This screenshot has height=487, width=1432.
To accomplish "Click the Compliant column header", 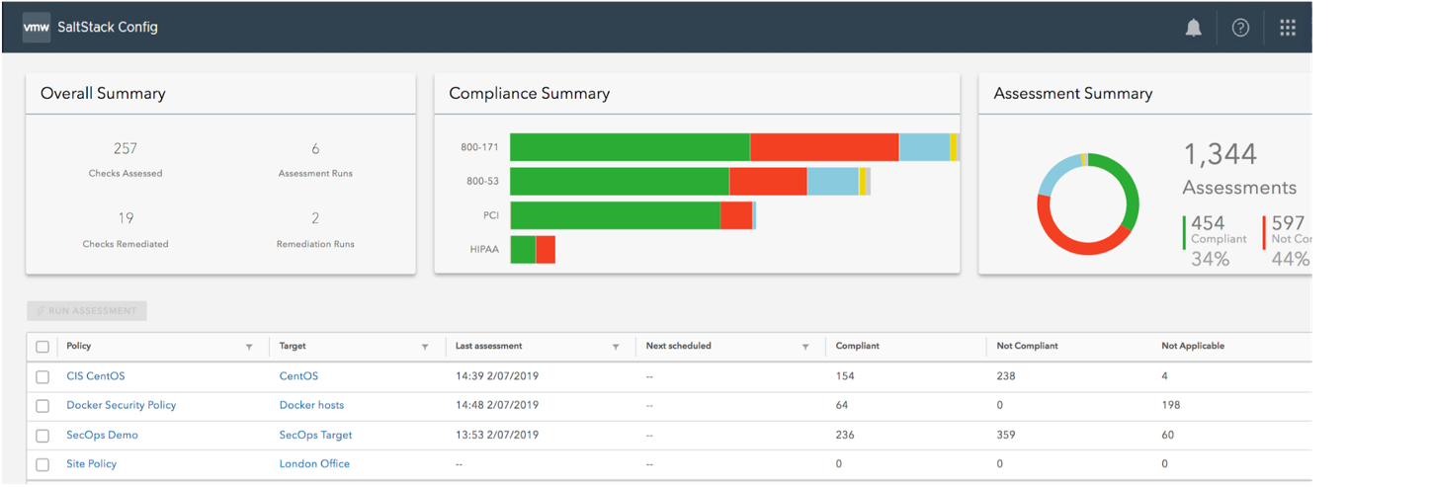I will (857, 346).
